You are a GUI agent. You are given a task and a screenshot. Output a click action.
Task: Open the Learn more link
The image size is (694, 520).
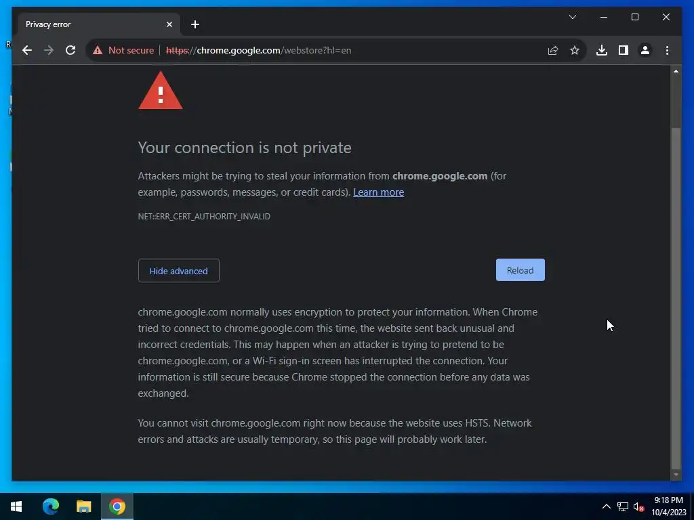click(x=378, y=192)
